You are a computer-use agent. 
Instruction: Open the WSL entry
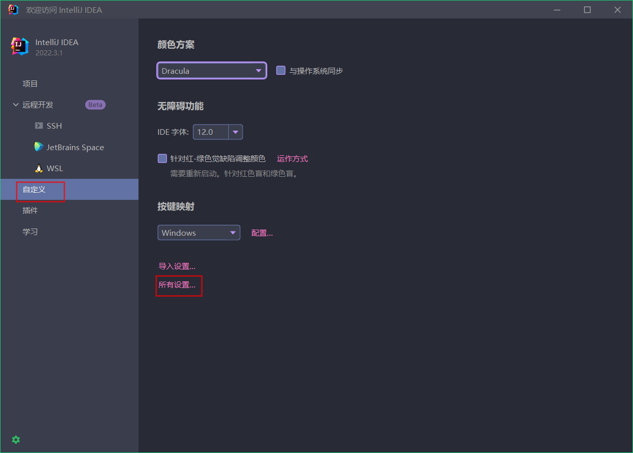(69, 168)
